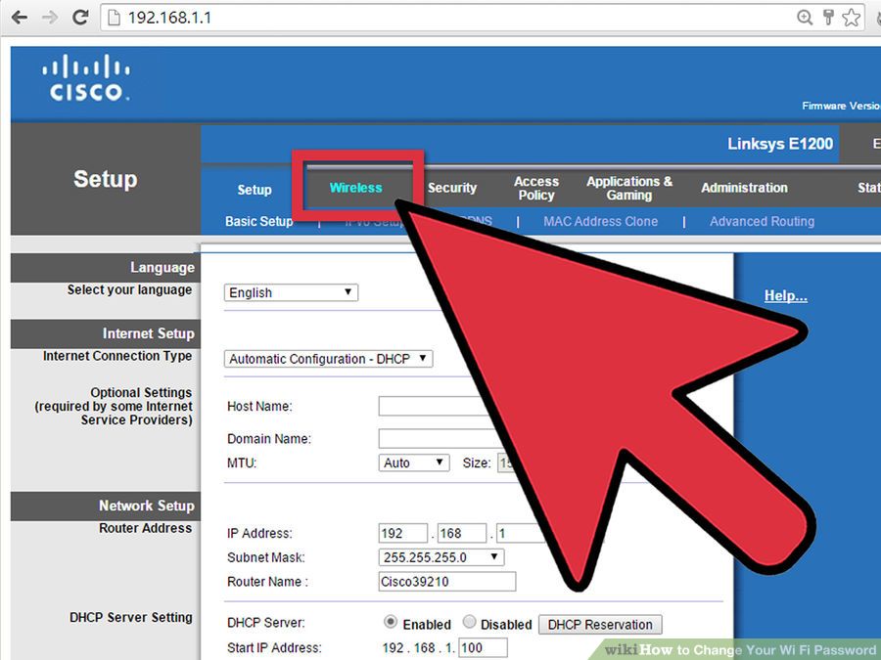
Task: Select the DHCP Server Enabled radio button
Action: [391, 623]
